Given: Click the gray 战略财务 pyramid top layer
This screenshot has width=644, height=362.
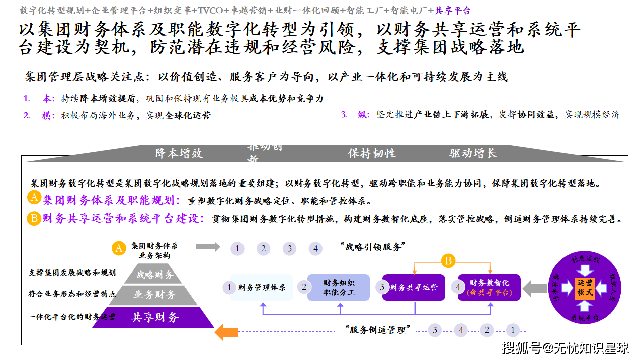Looking at the screenshot, I should click(155, 275).
